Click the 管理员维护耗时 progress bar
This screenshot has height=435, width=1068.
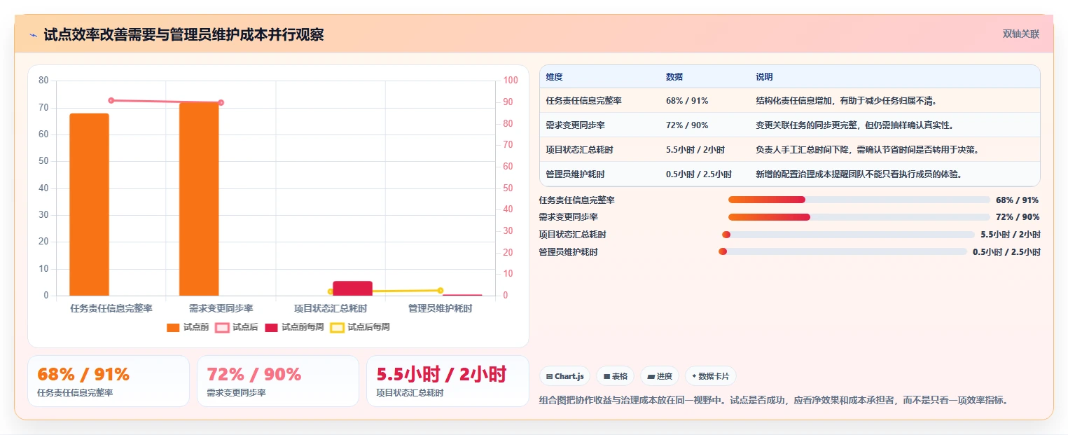pos(842,251)
